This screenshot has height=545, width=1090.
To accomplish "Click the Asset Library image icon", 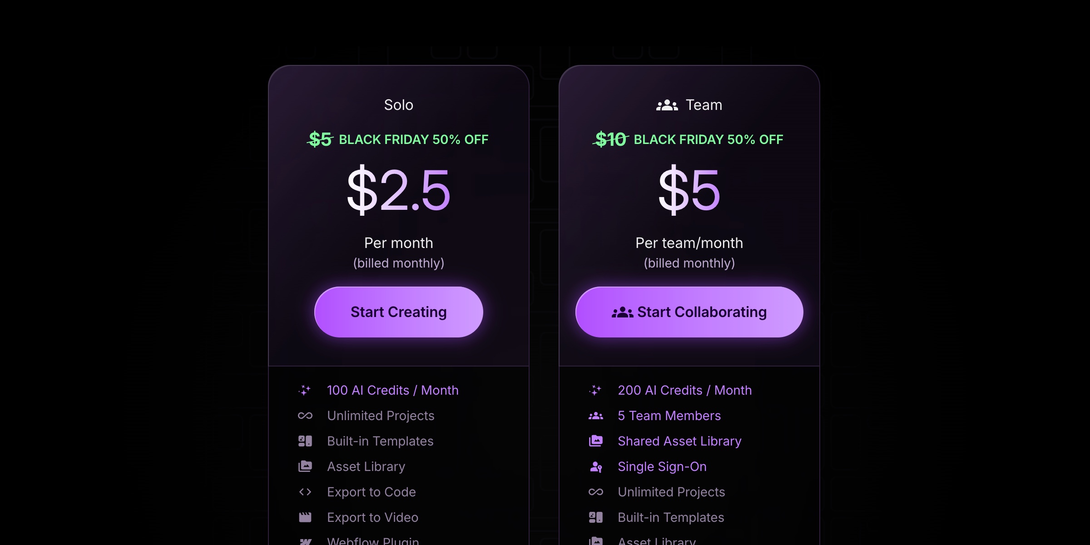I will pos(305,466).
